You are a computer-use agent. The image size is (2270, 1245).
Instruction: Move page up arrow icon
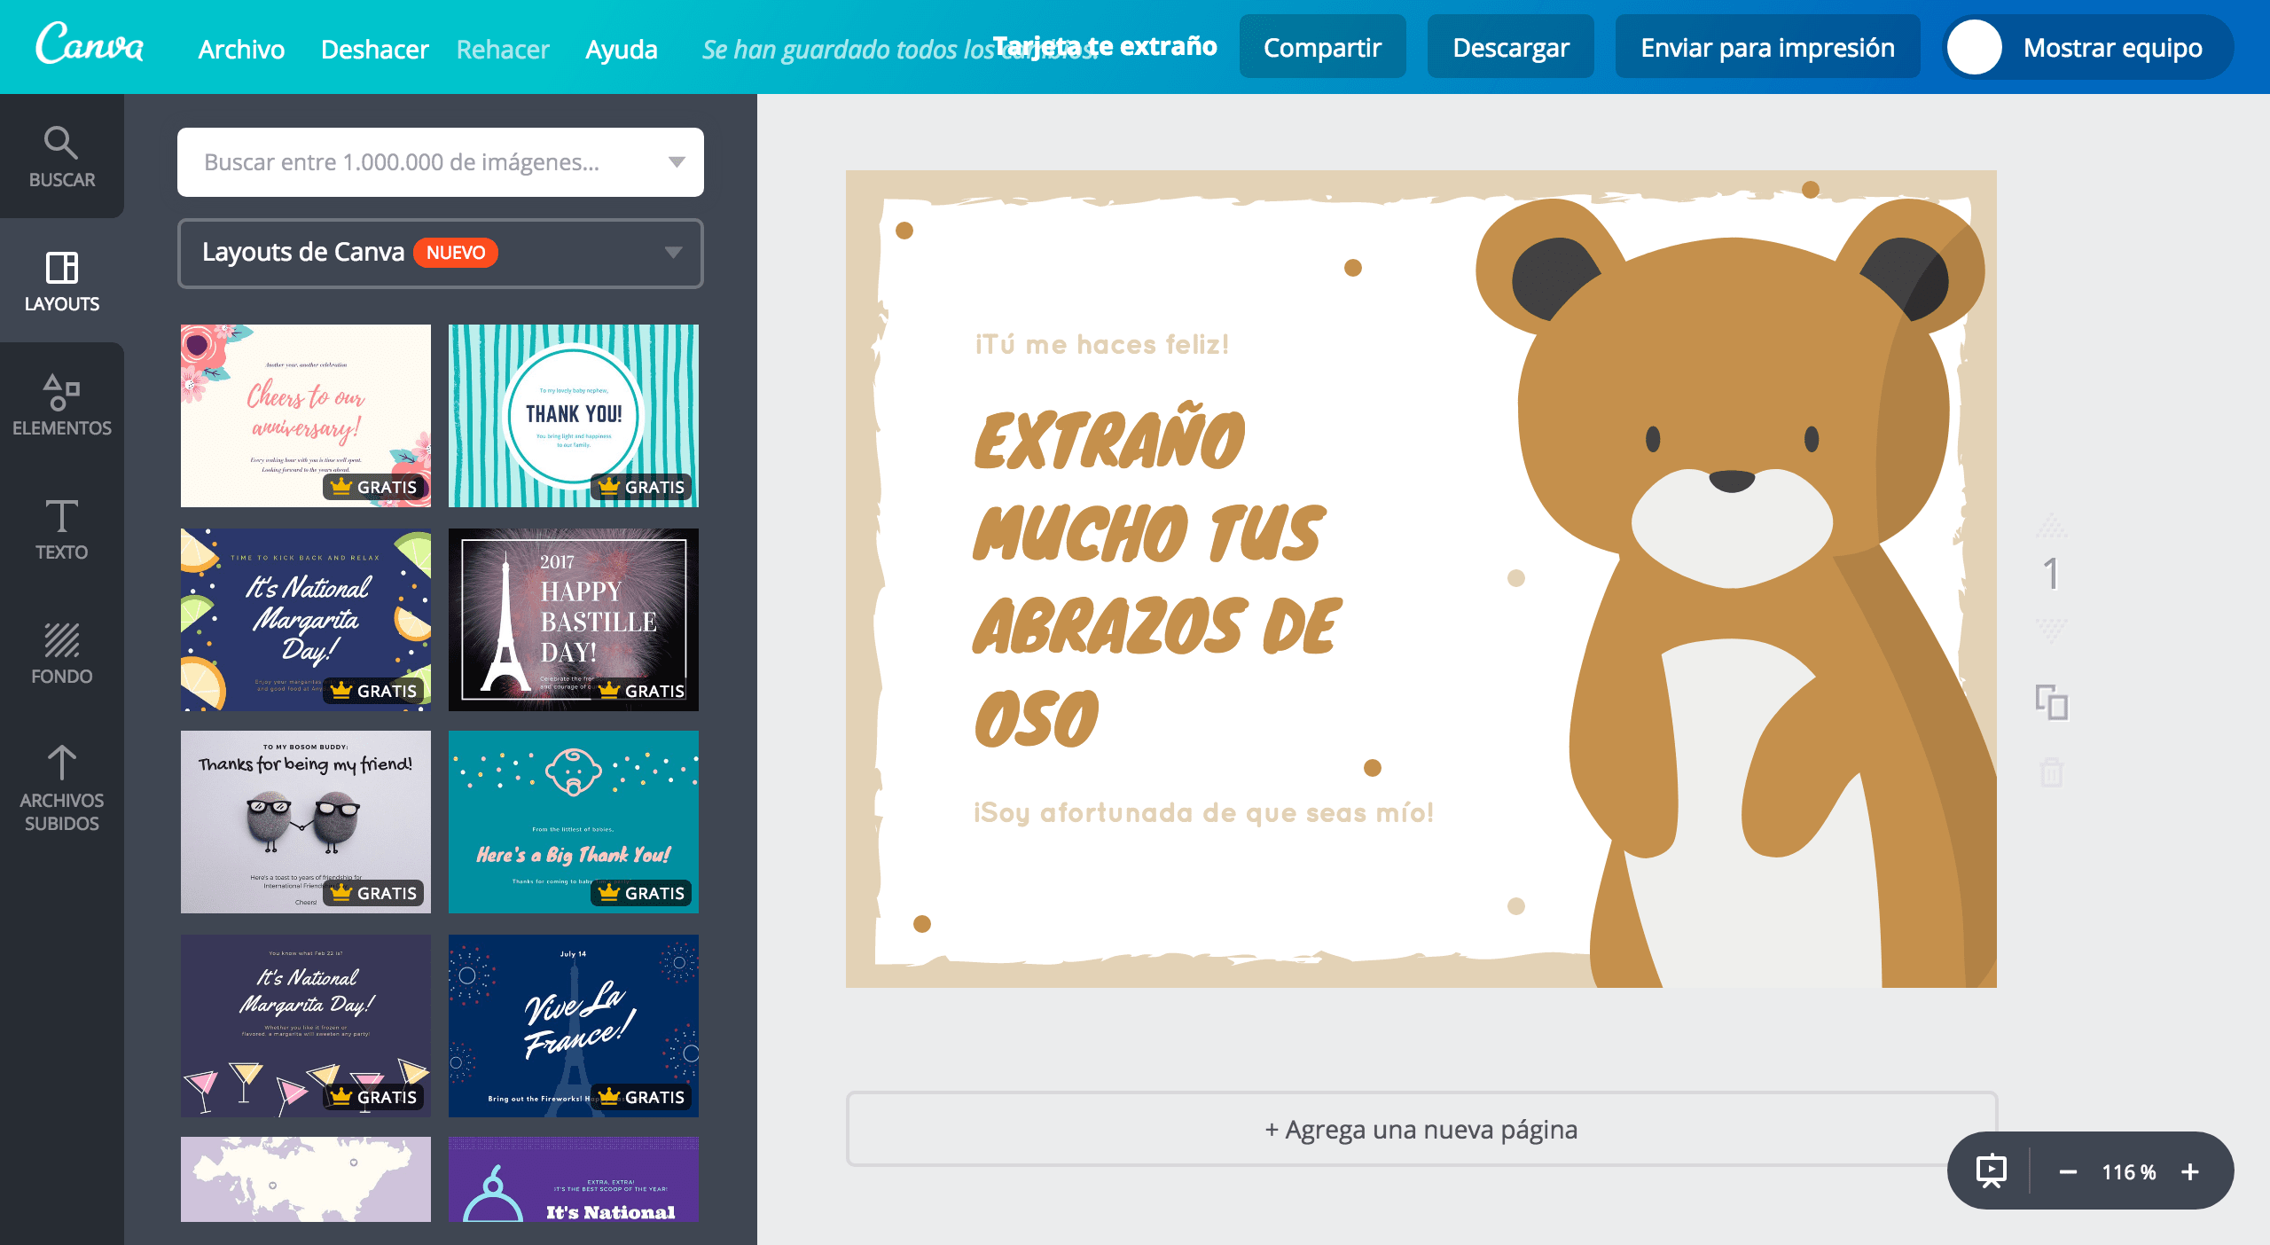[2052, 526]
